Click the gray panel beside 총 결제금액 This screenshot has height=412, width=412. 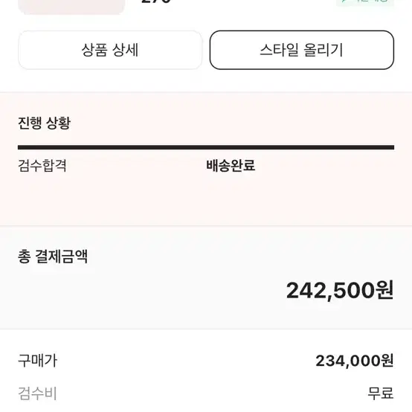point(236,257)
